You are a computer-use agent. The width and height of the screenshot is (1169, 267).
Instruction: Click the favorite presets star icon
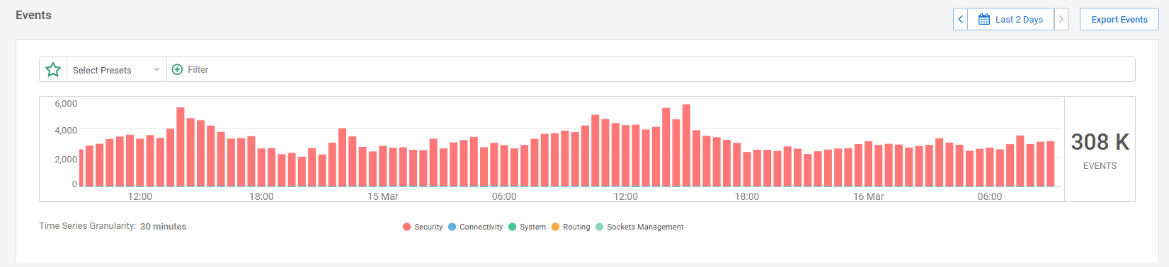click(53, 70)
